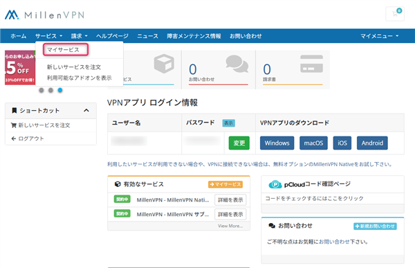The image size is (415, 268).
Task: Click MillenVPN - MillenVPN Nati... service name
Action: click(x=172, y=200)
